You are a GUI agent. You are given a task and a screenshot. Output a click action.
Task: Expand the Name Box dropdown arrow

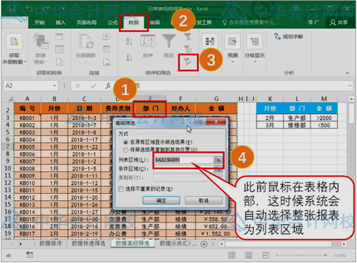(x=54, y=86)
